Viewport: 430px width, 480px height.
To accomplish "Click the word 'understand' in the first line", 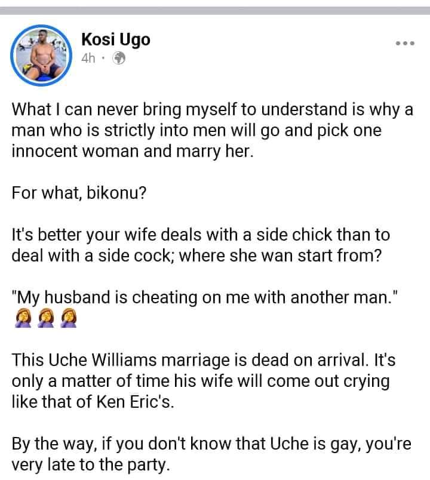I will 304,110.
